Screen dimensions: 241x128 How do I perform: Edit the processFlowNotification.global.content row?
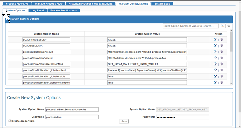pos(215,70)
